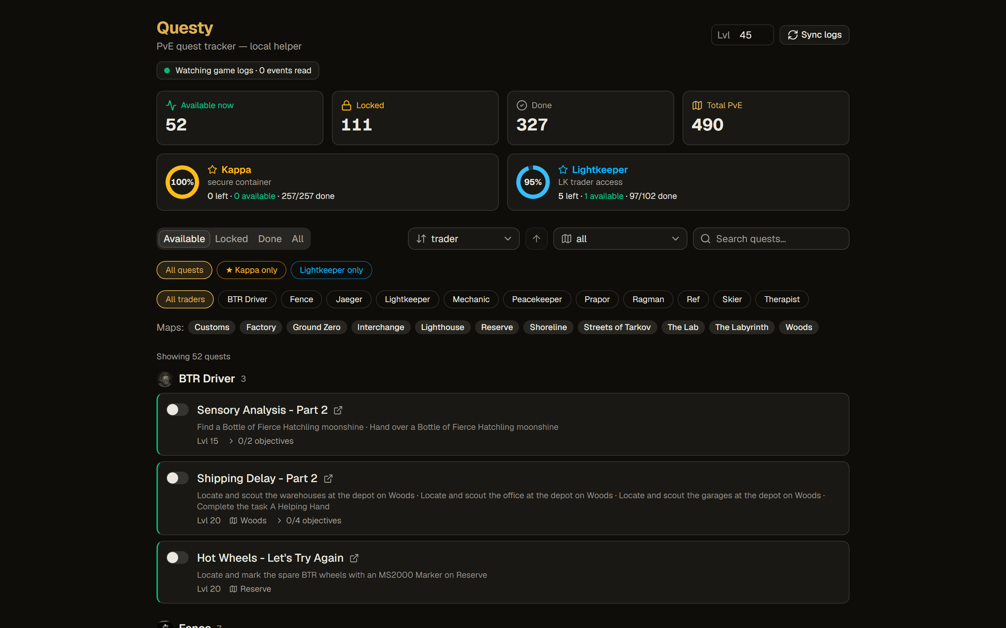Open the all maps dropdown
The image size is (1006, 628).
point(620,238)
